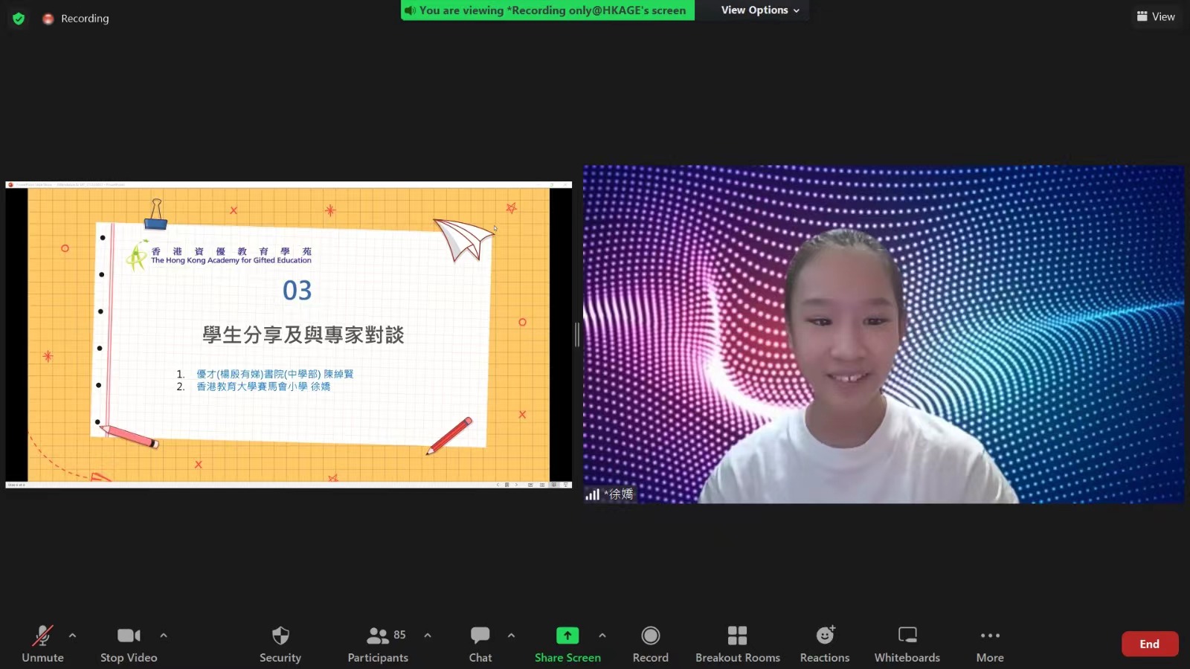Viewport: 1190px width, 669px height.
Task: Open the Reactions emoji menu
Action: tap(825, 643)
